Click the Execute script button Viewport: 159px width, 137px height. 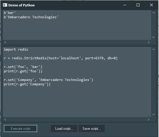20,128
